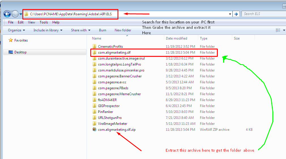Select the com.longtailpro.LongTailPro name
Viewport: 286px width, 159px height.
(x=119, y=64)
